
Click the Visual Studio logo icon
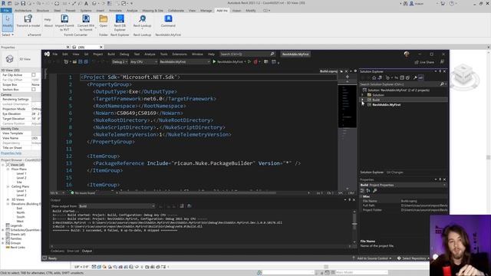[47, 54]
